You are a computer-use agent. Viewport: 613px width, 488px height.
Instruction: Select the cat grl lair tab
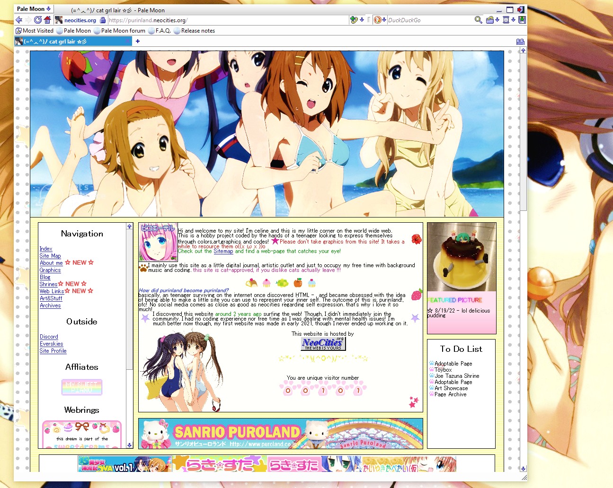point(73,41)
